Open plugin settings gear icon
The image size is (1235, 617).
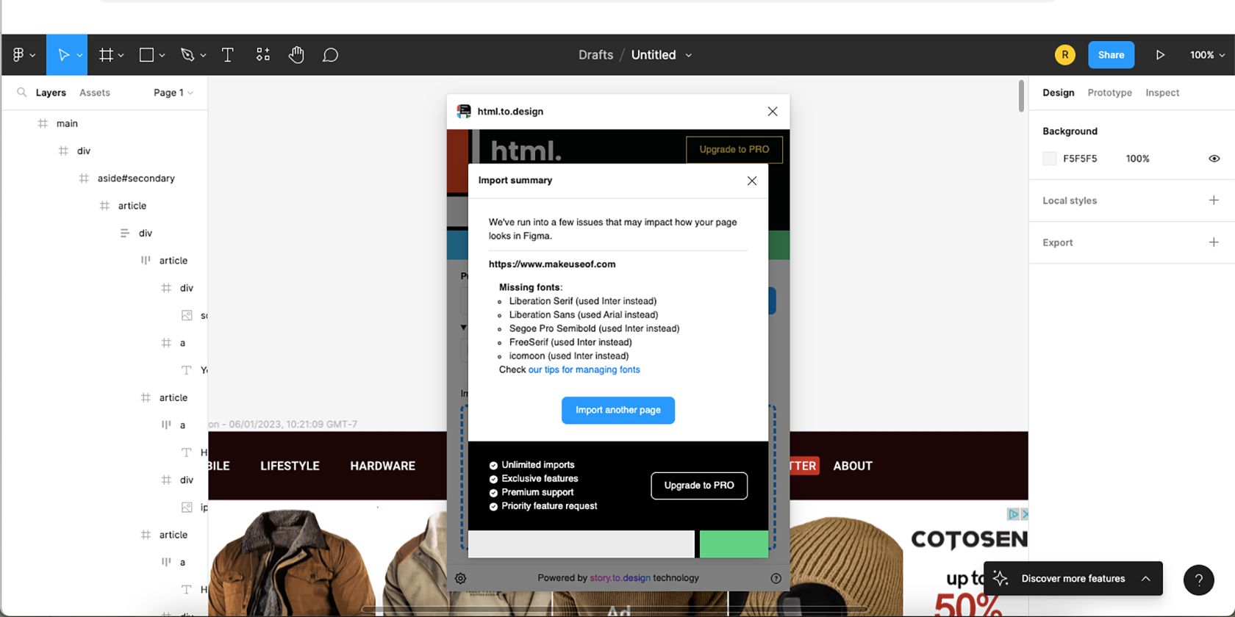point(461,578)
